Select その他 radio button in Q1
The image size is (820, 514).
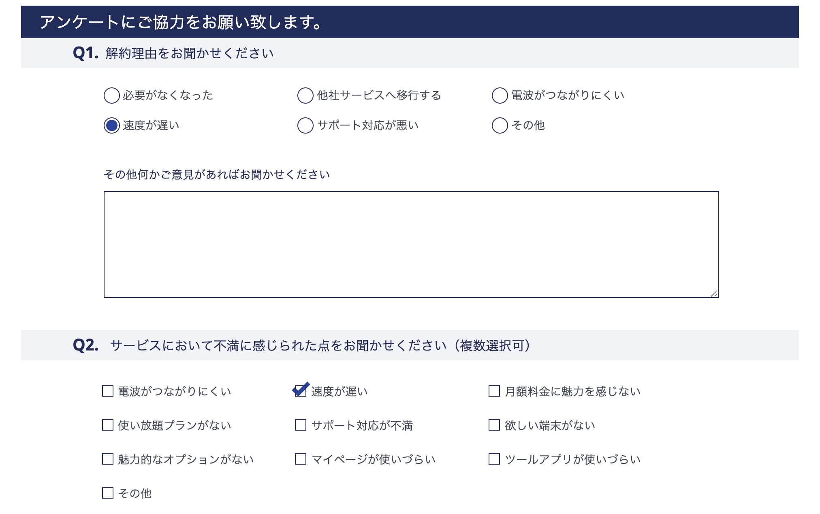500,125
